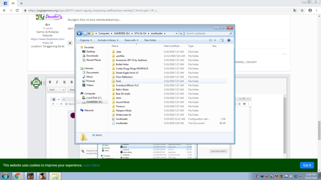Screen dimensions: 321x180
Task: Select Music library
Action: click(90, 77)
